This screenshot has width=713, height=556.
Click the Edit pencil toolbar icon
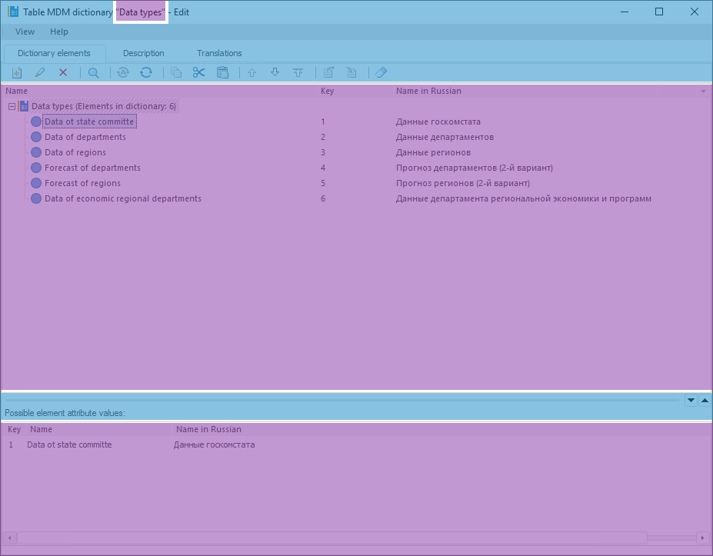pyautogui.click(x=40, y=72)
